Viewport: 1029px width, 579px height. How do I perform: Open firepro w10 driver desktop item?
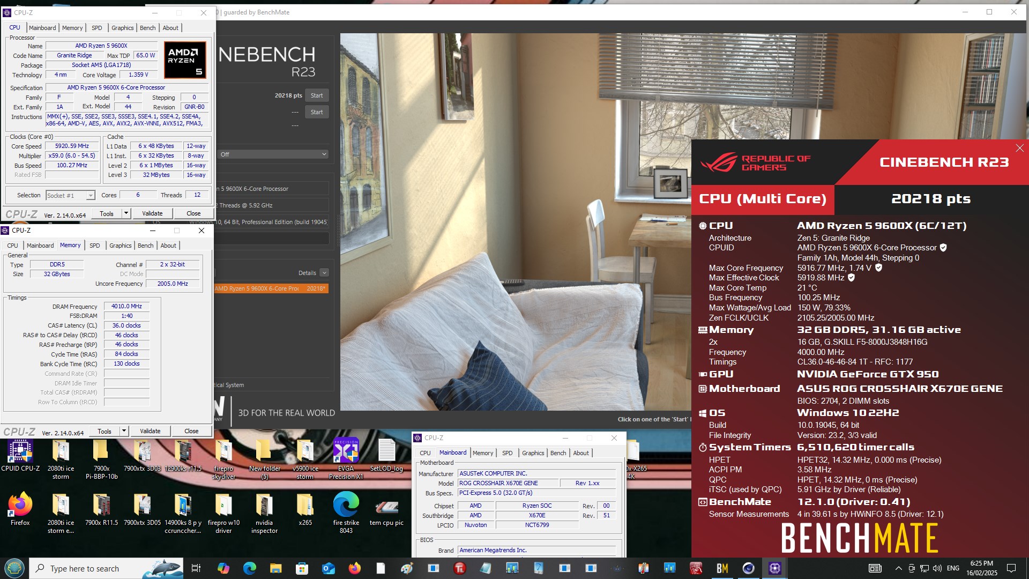(x=223, y=513)
